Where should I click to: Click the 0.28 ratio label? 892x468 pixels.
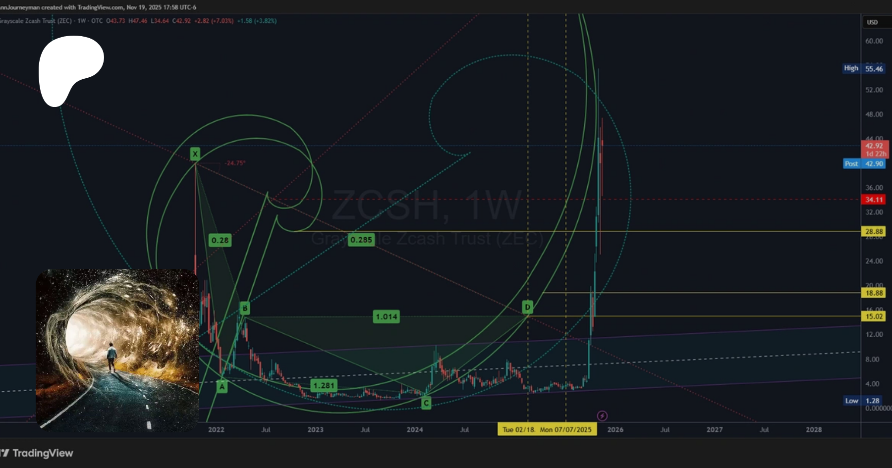tap(220, 240)
